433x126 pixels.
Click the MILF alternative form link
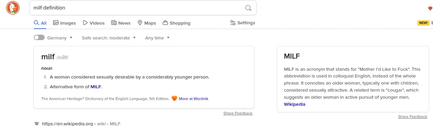click(96, 87)
